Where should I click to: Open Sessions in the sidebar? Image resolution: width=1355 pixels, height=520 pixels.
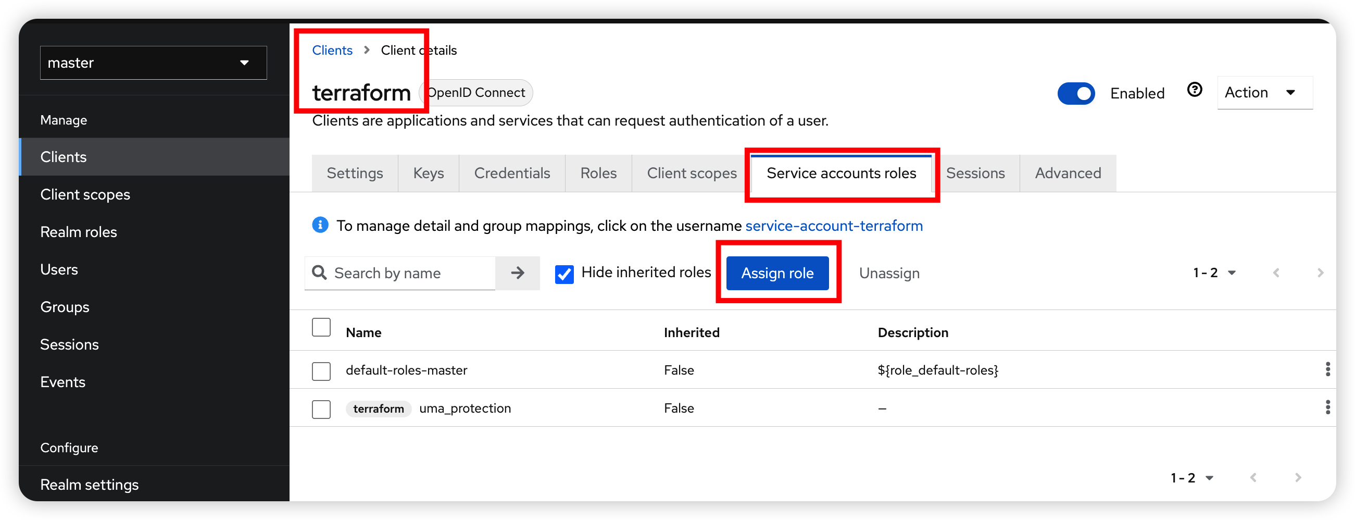[x=154, y=344]
